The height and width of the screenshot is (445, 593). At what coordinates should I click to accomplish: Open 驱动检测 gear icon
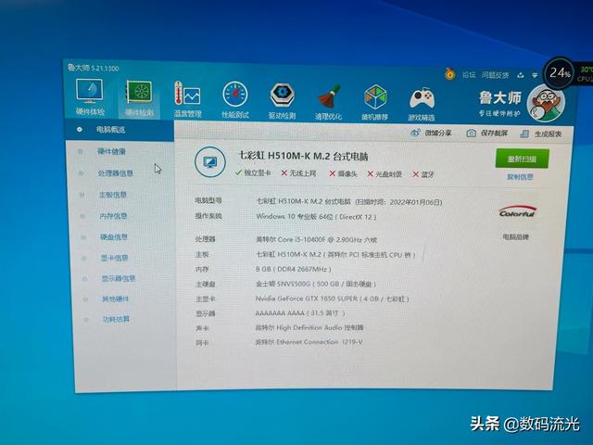click(282, 101)
